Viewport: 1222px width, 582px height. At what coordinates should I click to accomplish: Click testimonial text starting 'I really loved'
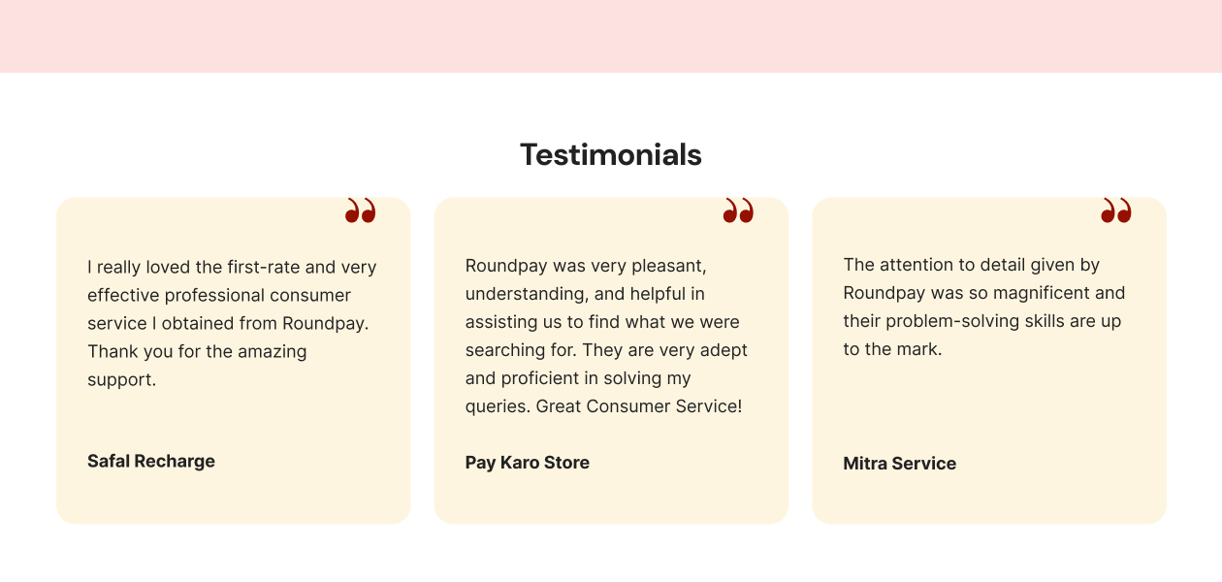pos(232,267)
